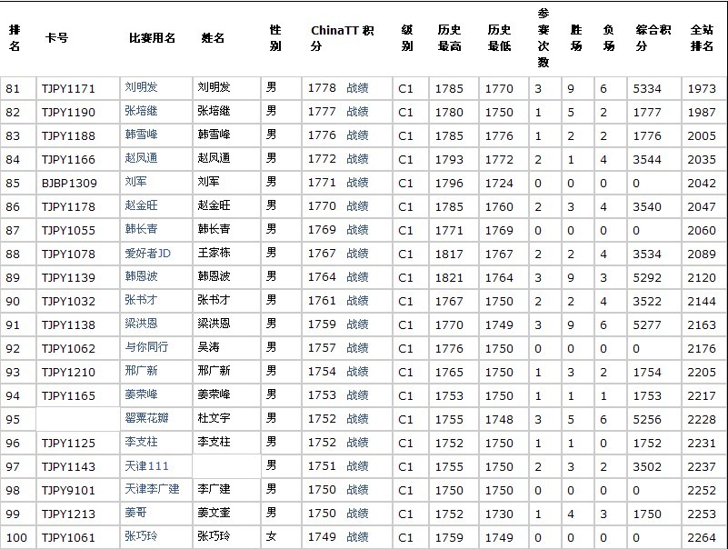The image size is (728, 549).
Task: Open player link 张培继 in competition name column
Action: 141,111
